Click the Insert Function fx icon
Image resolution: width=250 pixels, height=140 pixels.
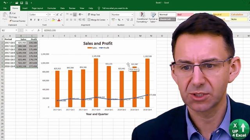coord(39,30)
